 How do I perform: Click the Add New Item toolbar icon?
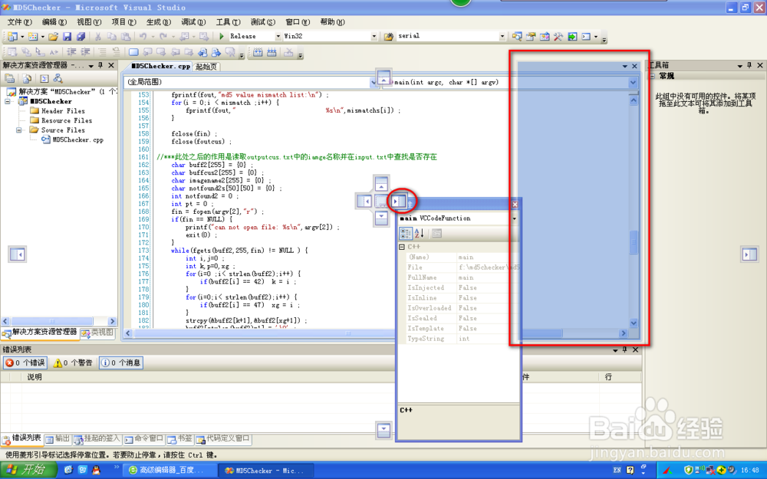click(33, 36)
